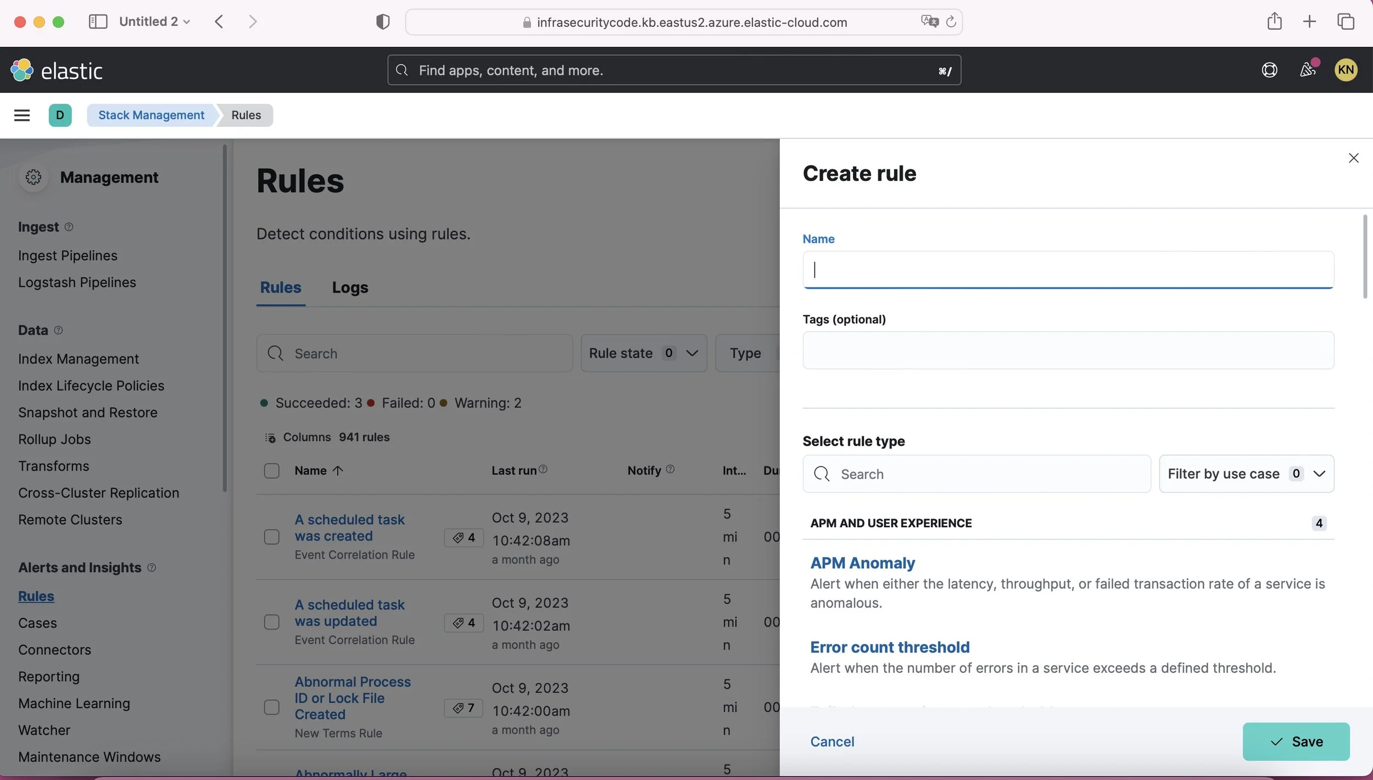Open the announcements party-popper icon with notification dot
This screenshot has height=780, width=1373.
pyautogui.click(x=1308, y=70)
